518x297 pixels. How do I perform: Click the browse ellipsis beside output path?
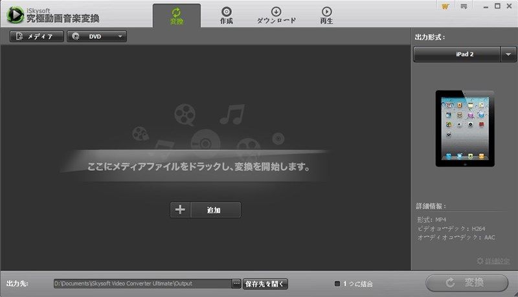click(x=236, y=283)
